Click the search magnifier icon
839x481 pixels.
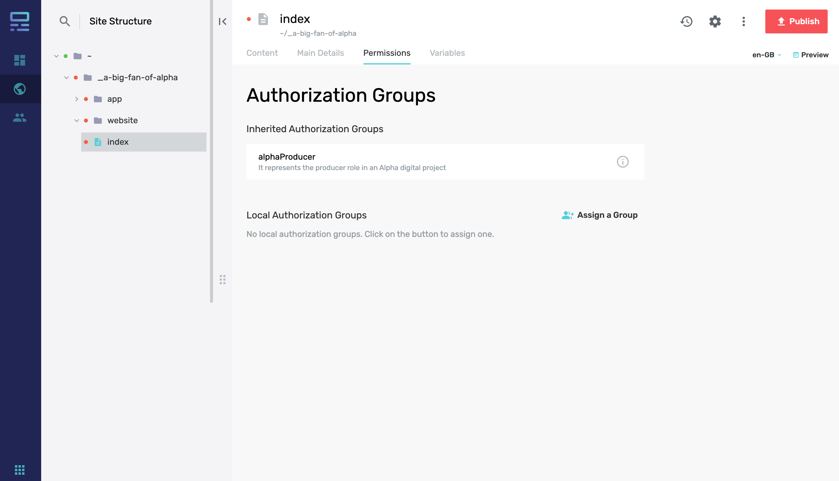pos(65,21)
